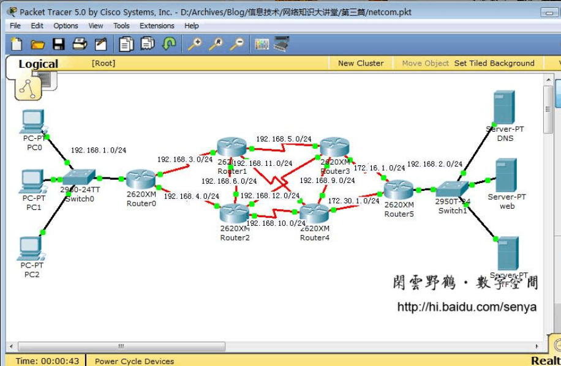
Task: Click the green Undo arrow icon
Action: click(x=170, y=44)
